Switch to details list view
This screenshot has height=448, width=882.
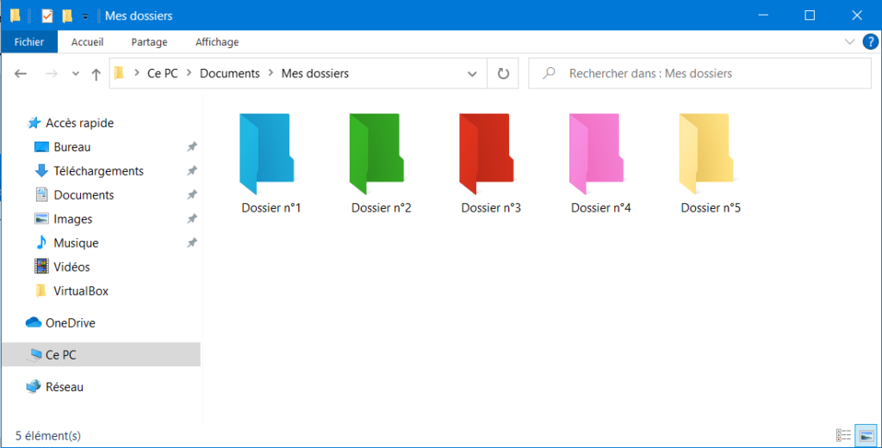843,435
